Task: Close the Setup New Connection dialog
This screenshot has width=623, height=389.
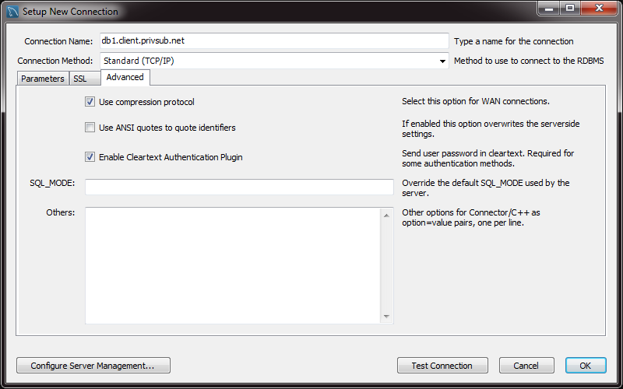Action: click(599, 9)
